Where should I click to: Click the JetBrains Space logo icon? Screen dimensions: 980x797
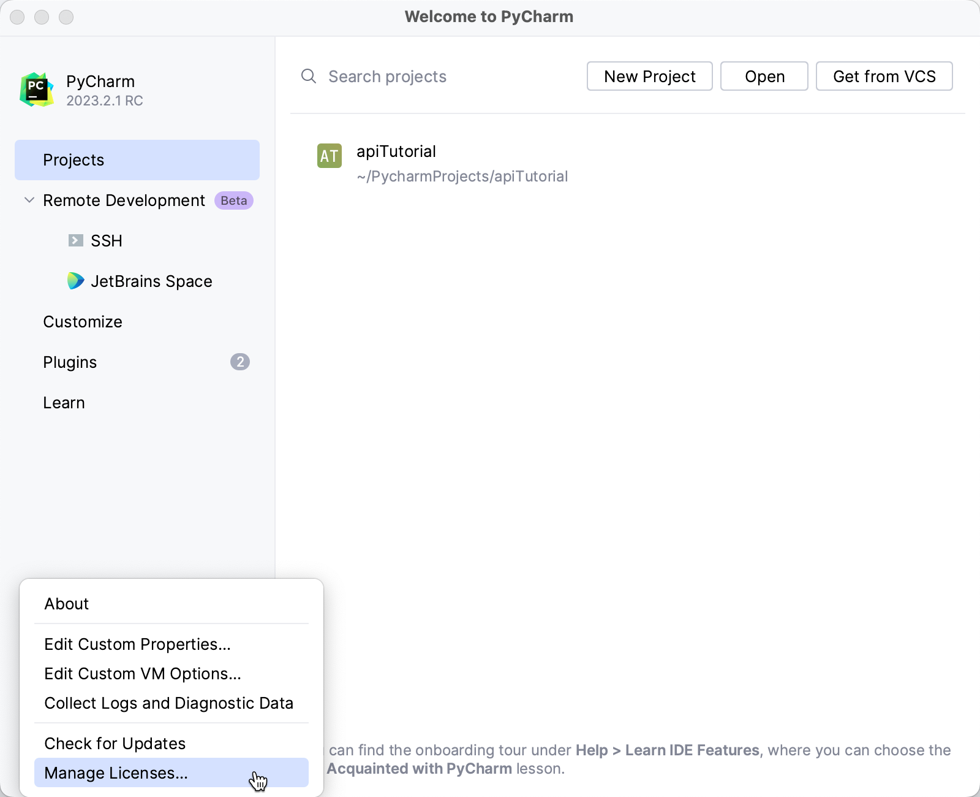[75, 281]
